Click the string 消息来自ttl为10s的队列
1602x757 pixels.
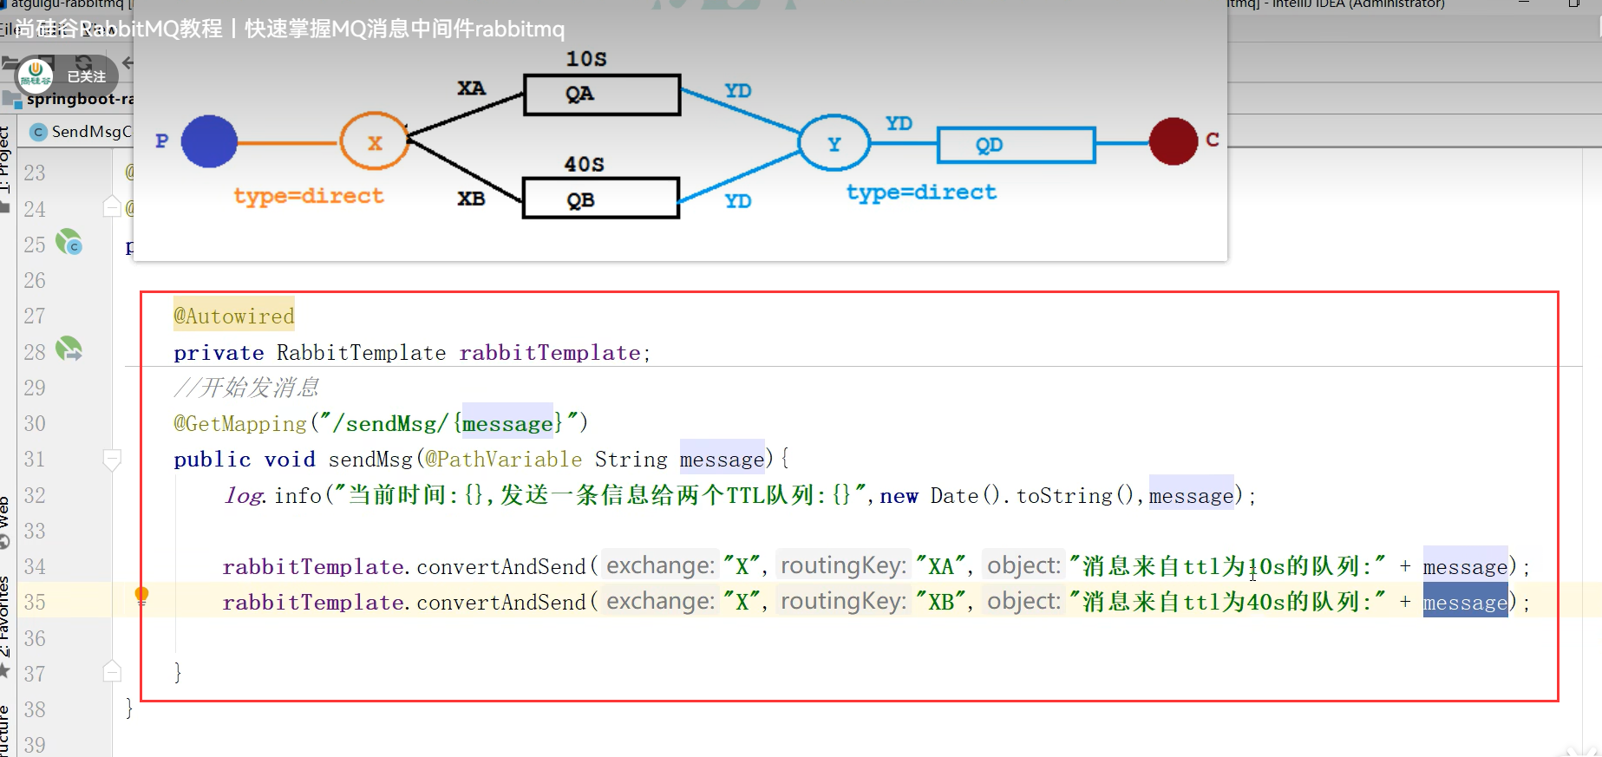1226,567
